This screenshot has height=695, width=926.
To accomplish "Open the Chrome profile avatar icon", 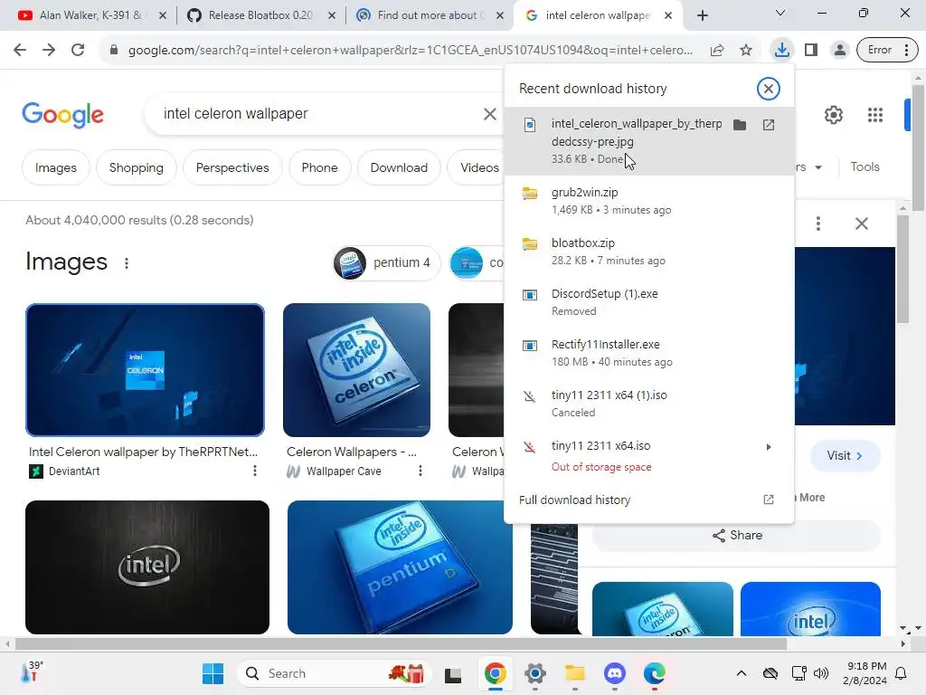I will [839, 50].
